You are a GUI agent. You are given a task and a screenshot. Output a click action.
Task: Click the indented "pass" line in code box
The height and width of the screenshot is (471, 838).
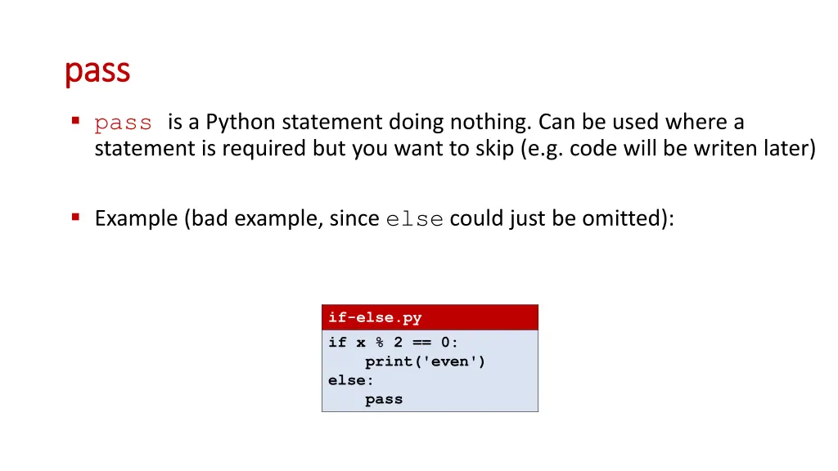click(384, 400)
